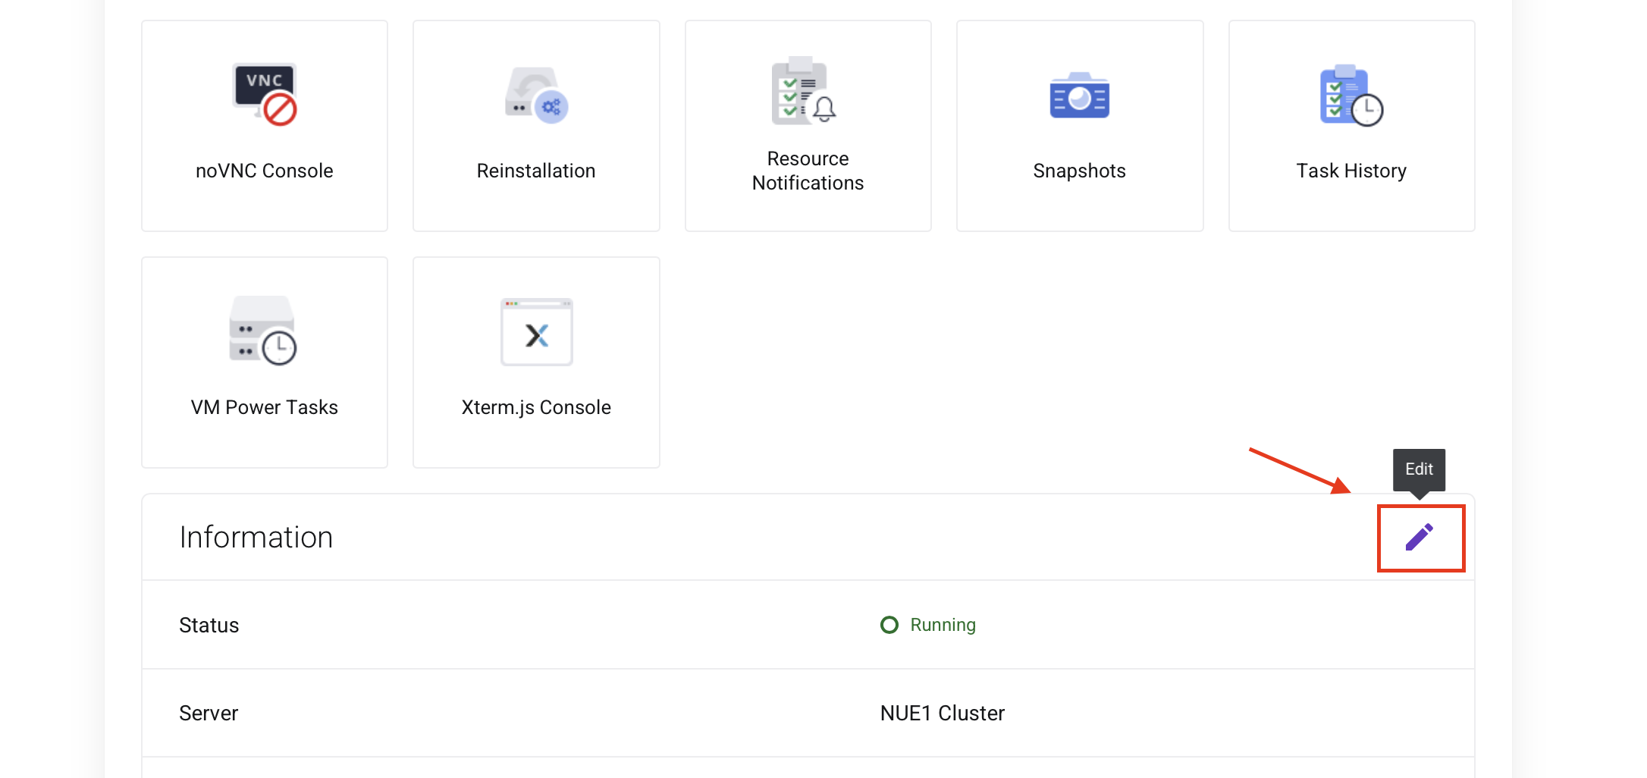Click the Running status text
This screenshot has width=1647, height=778.
pyautogui.click(x=943, y=625)
